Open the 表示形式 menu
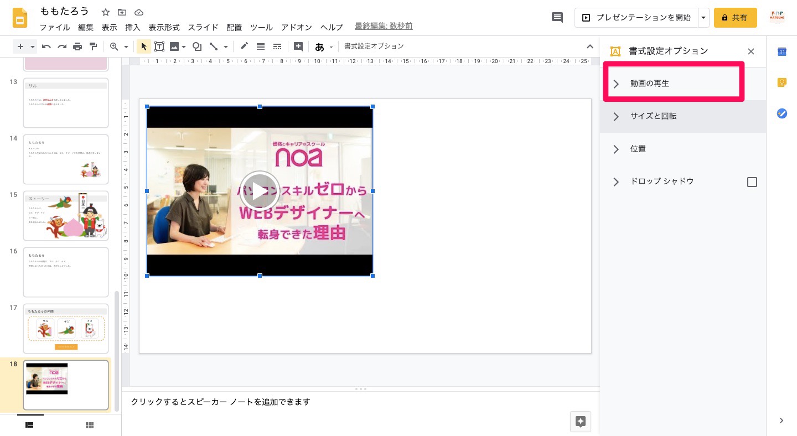The image size is (797, 436). (164, 27)
